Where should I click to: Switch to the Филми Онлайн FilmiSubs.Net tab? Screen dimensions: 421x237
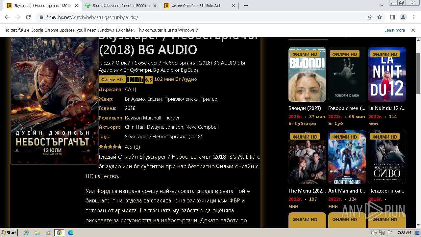(x=200, y=6)
